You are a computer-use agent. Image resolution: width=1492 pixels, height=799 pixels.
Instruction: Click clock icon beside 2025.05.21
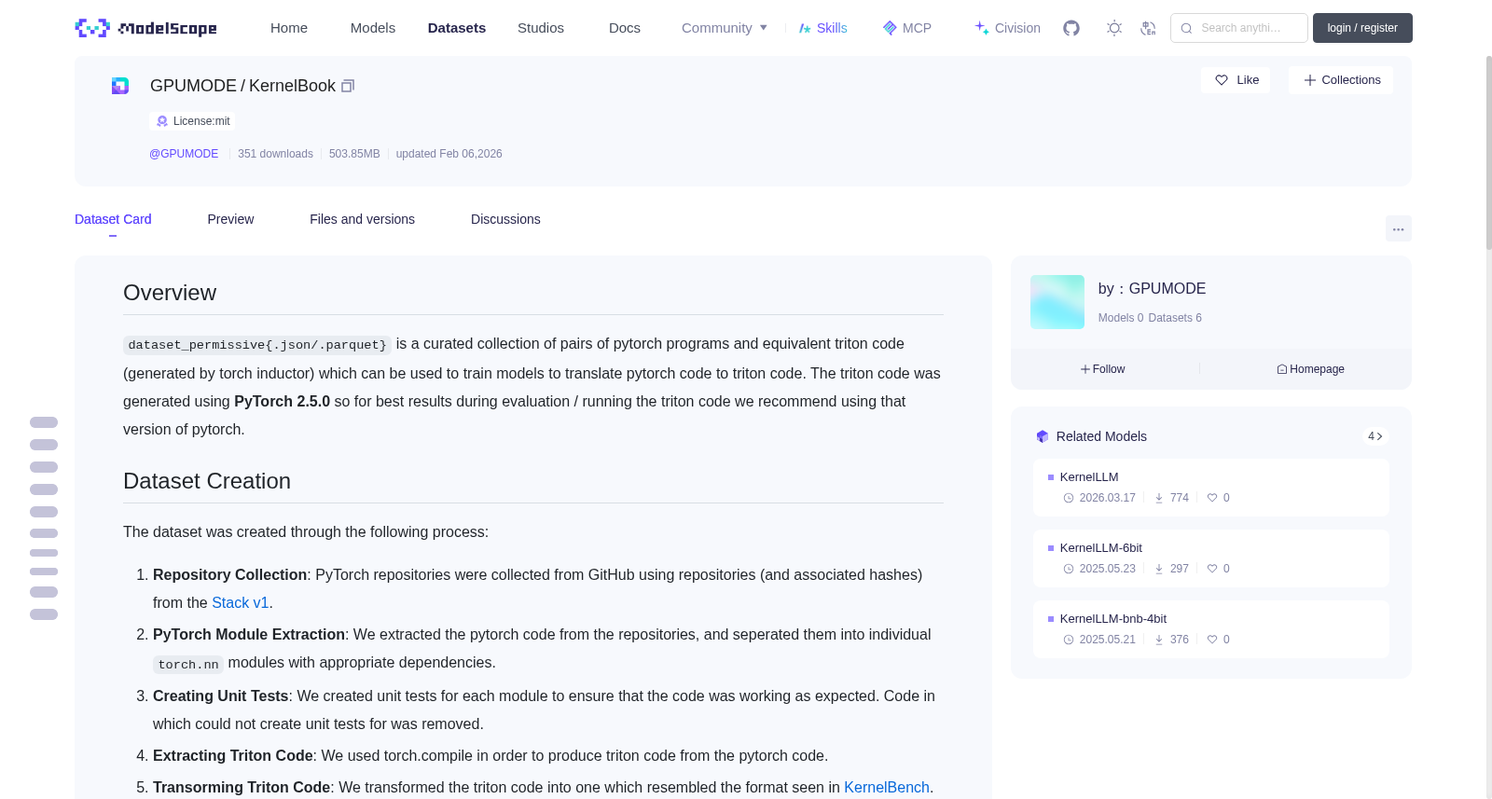tap(1069, 640)
